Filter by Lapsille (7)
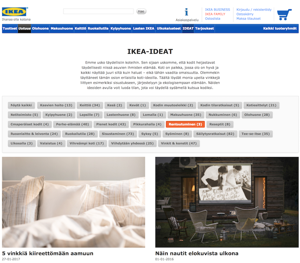Screen dimensions: 300x263 89,115
